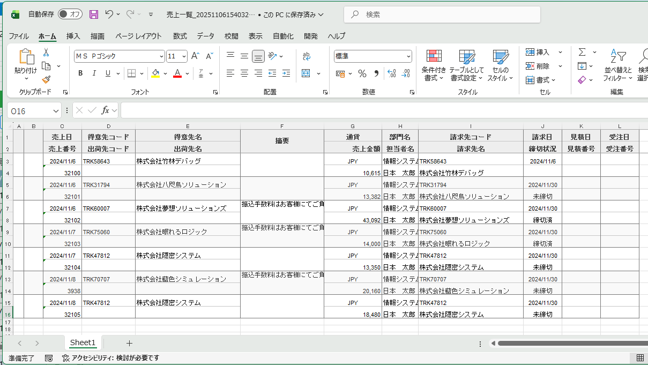Add a new sheet with plus button
The image size is (648, 365).
[x=129, y=343]
